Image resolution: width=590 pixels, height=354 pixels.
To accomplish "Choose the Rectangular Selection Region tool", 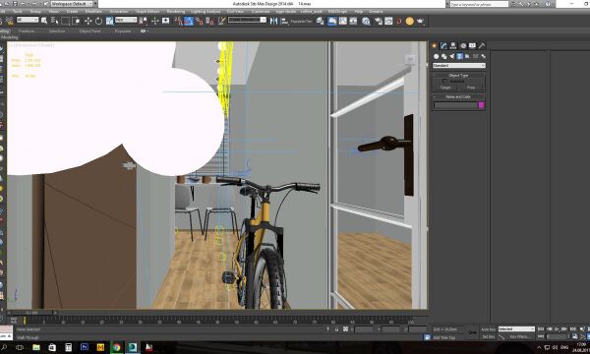I will point(65,21).
